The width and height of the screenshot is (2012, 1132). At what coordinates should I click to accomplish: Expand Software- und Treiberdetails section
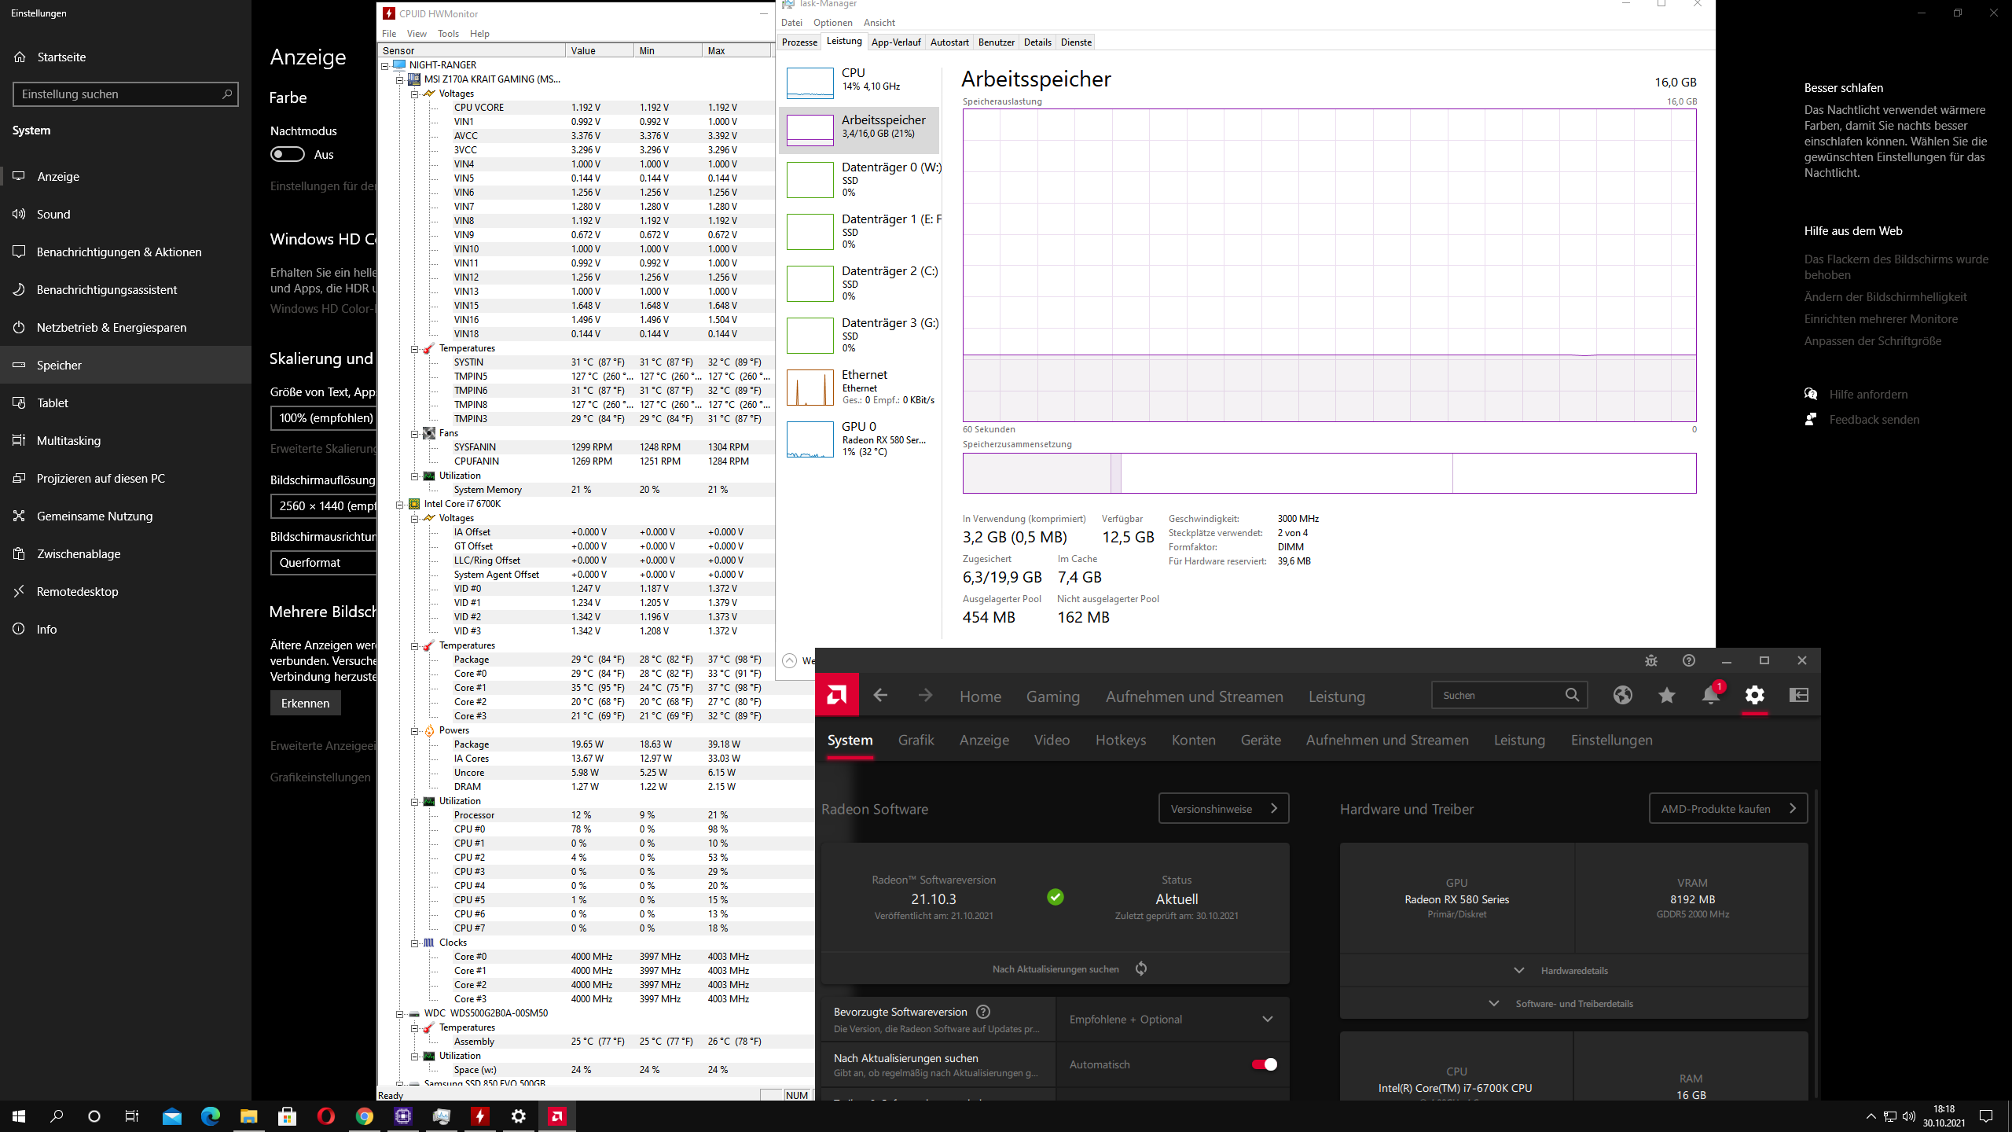1573,1004
